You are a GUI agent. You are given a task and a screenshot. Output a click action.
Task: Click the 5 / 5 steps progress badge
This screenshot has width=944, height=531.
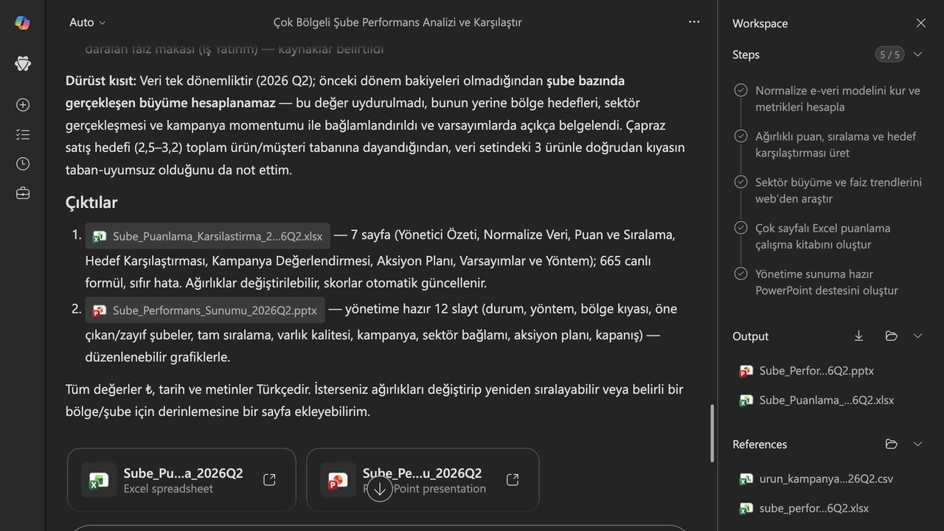pos(889,55)
